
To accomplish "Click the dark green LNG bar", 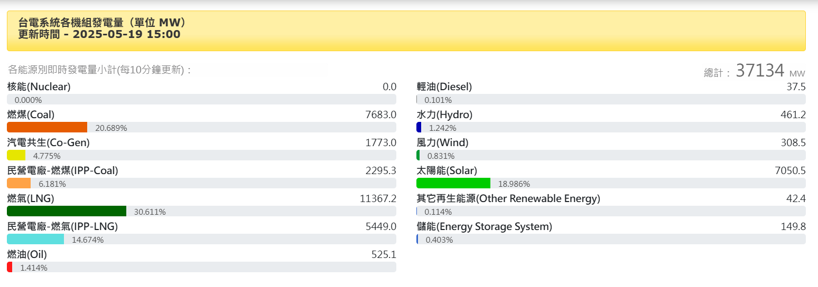I will tap(67, 211).
